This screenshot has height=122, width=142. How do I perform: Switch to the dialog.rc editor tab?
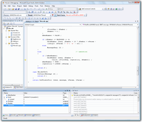tap(32, 21)
